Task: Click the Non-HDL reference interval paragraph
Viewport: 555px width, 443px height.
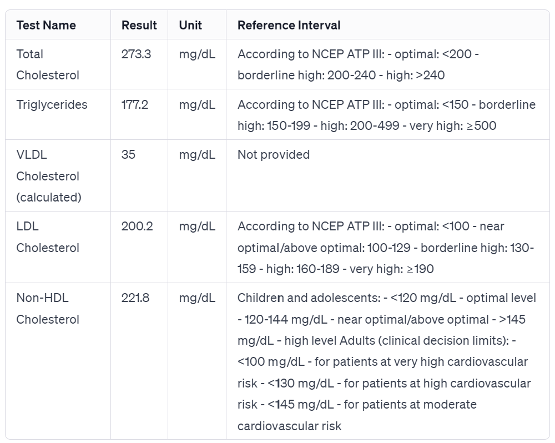Action: click(386, 362)
